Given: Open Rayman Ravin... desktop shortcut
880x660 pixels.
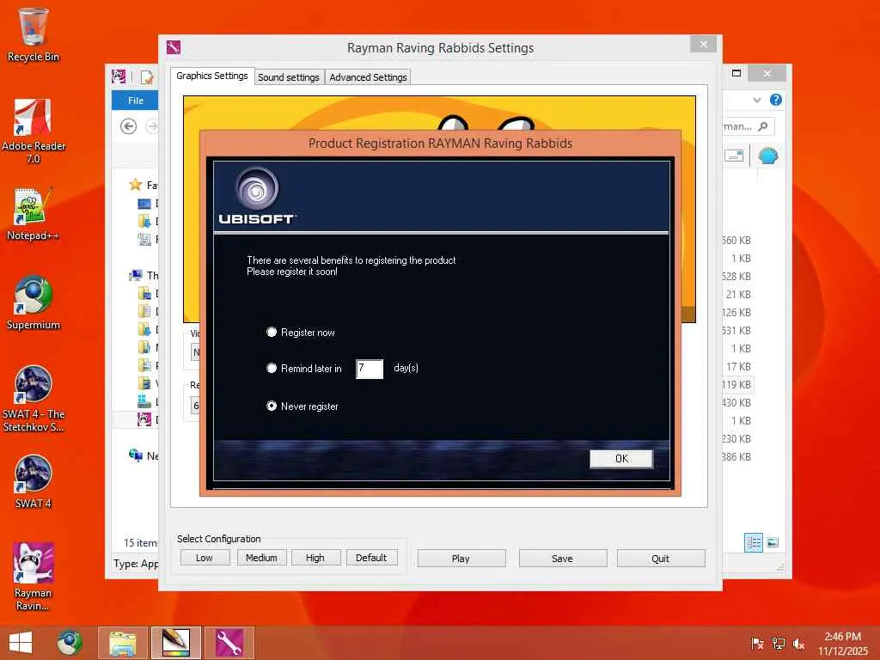Looking at the screenshot, I should tap(34, 577).
